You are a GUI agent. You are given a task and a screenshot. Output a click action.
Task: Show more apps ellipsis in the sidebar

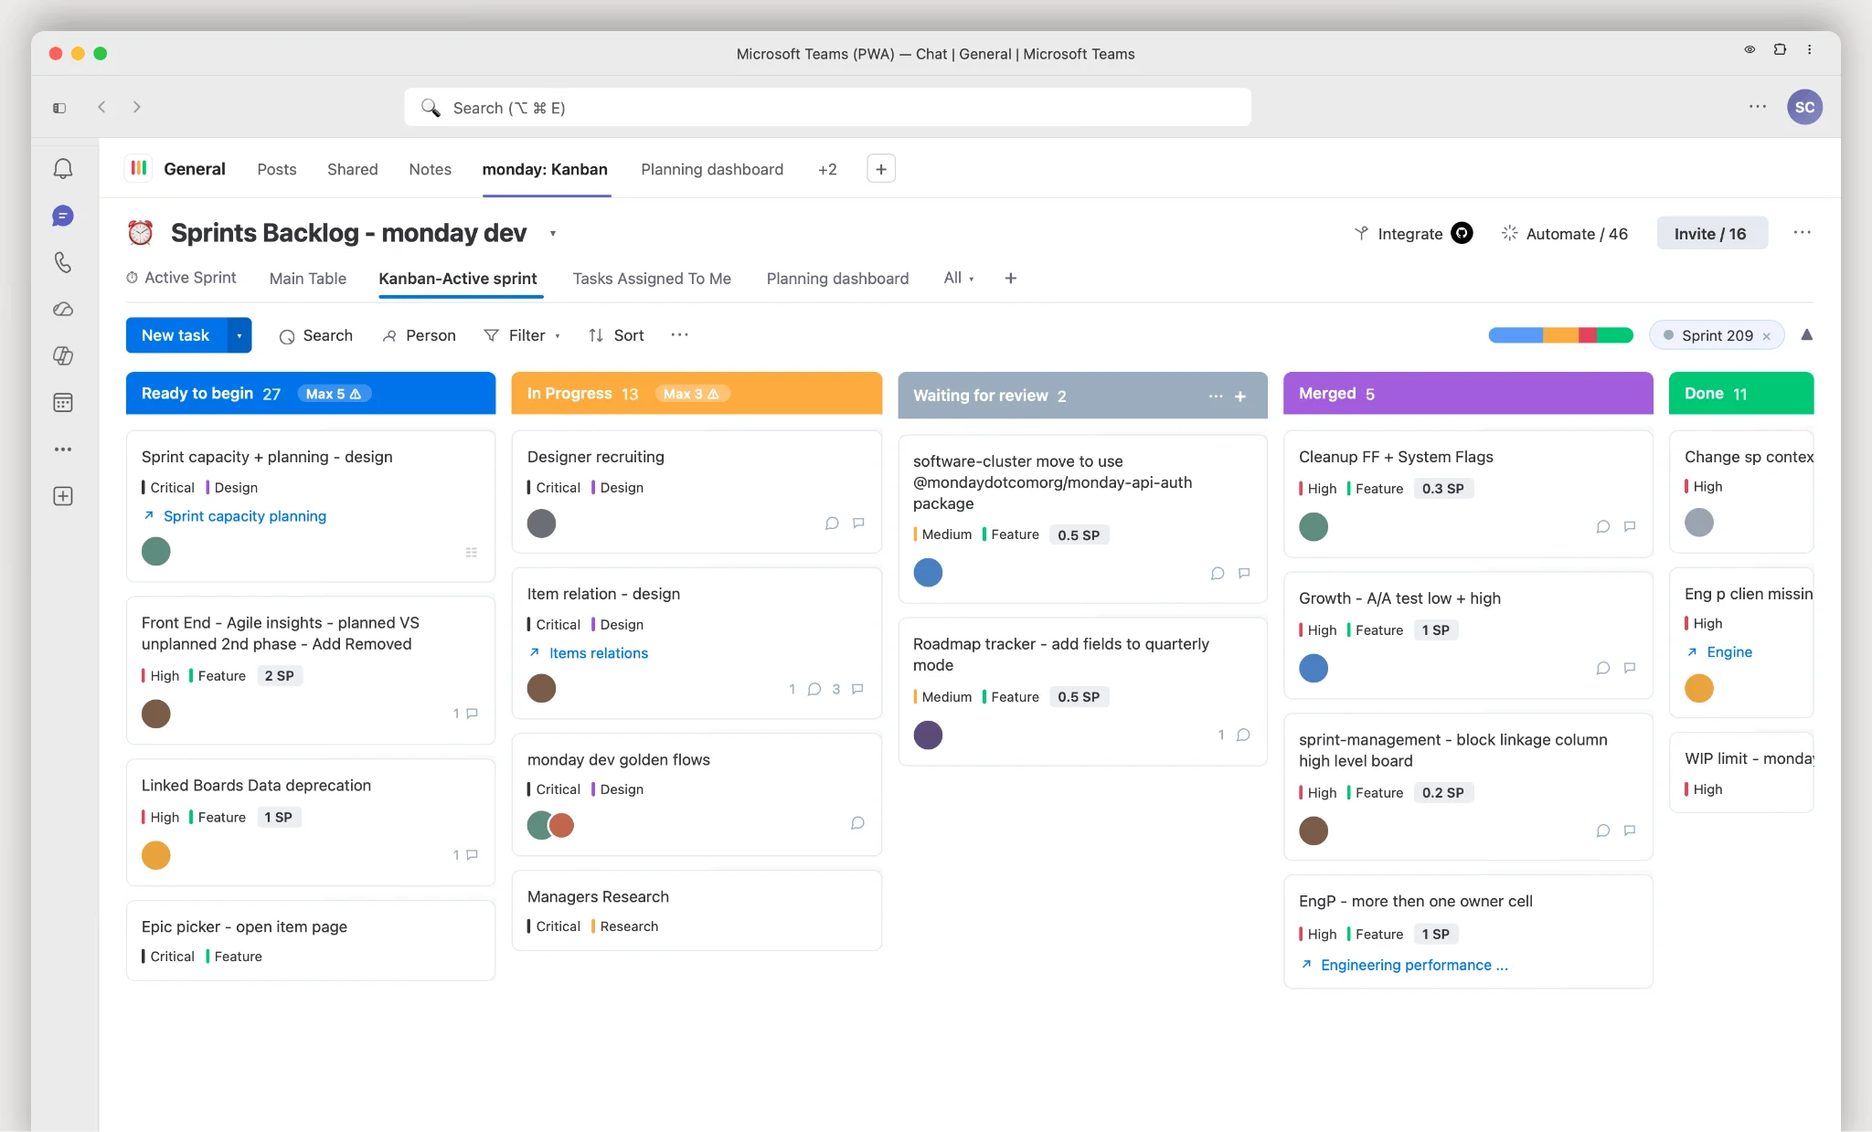coord(63,449)
